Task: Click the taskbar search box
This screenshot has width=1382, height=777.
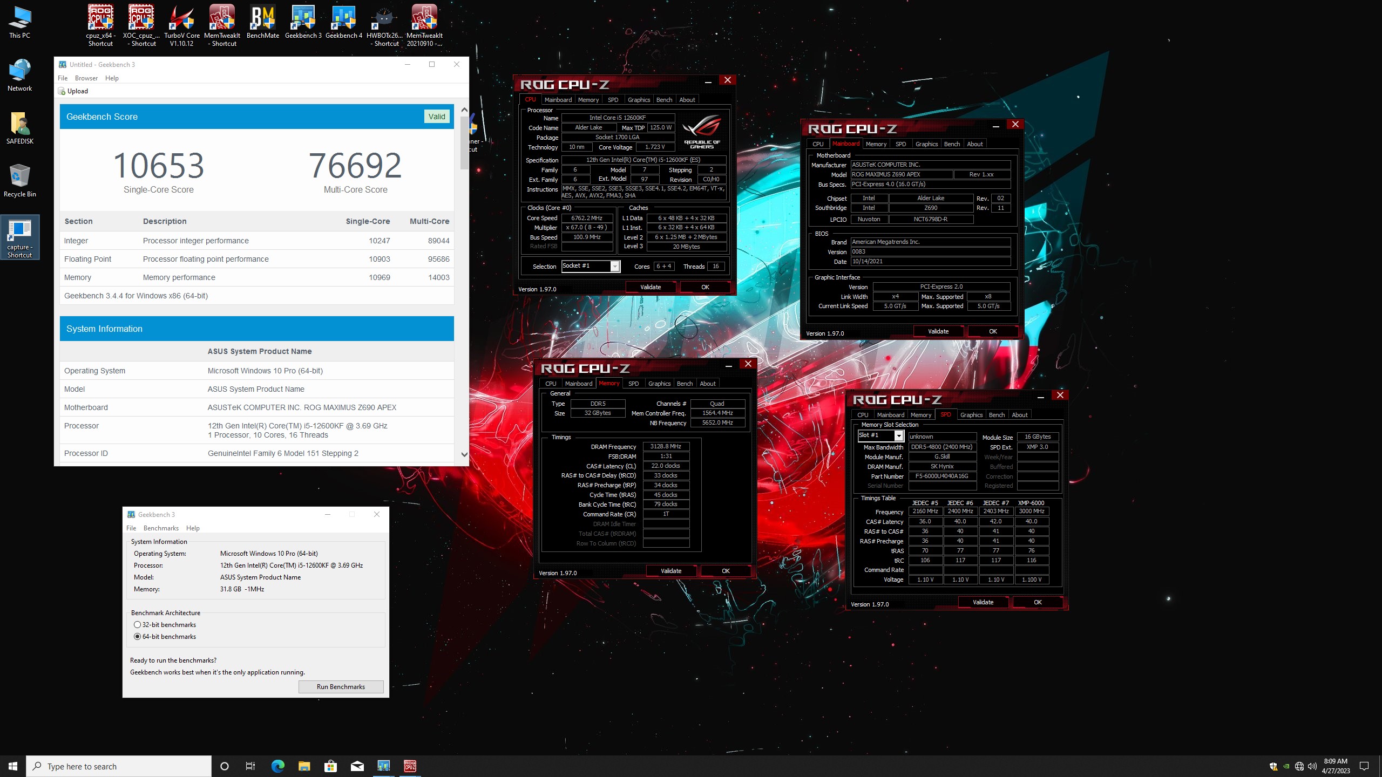Action: [119, 766]
